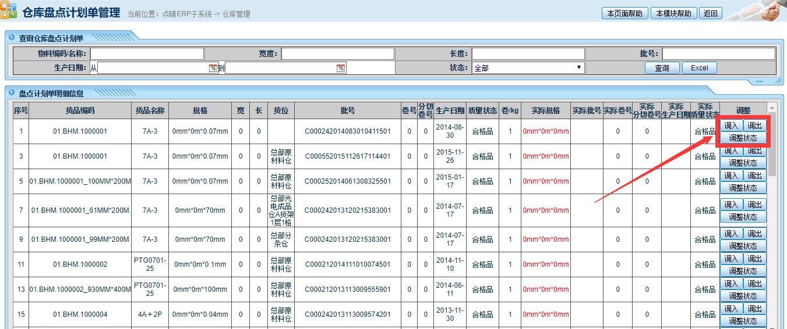This screenshot has height=329, width=787.
Task: Open 本页面帮助 page help
Action: (x=624, y=13)
